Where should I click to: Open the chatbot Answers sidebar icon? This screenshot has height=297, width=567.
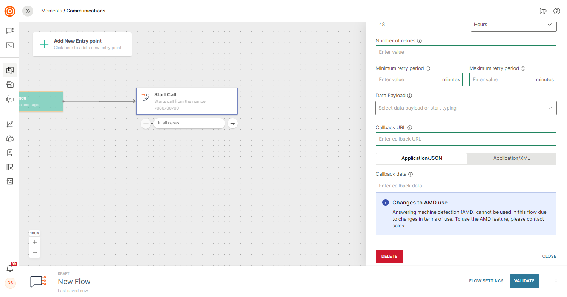tap(10, 99)
